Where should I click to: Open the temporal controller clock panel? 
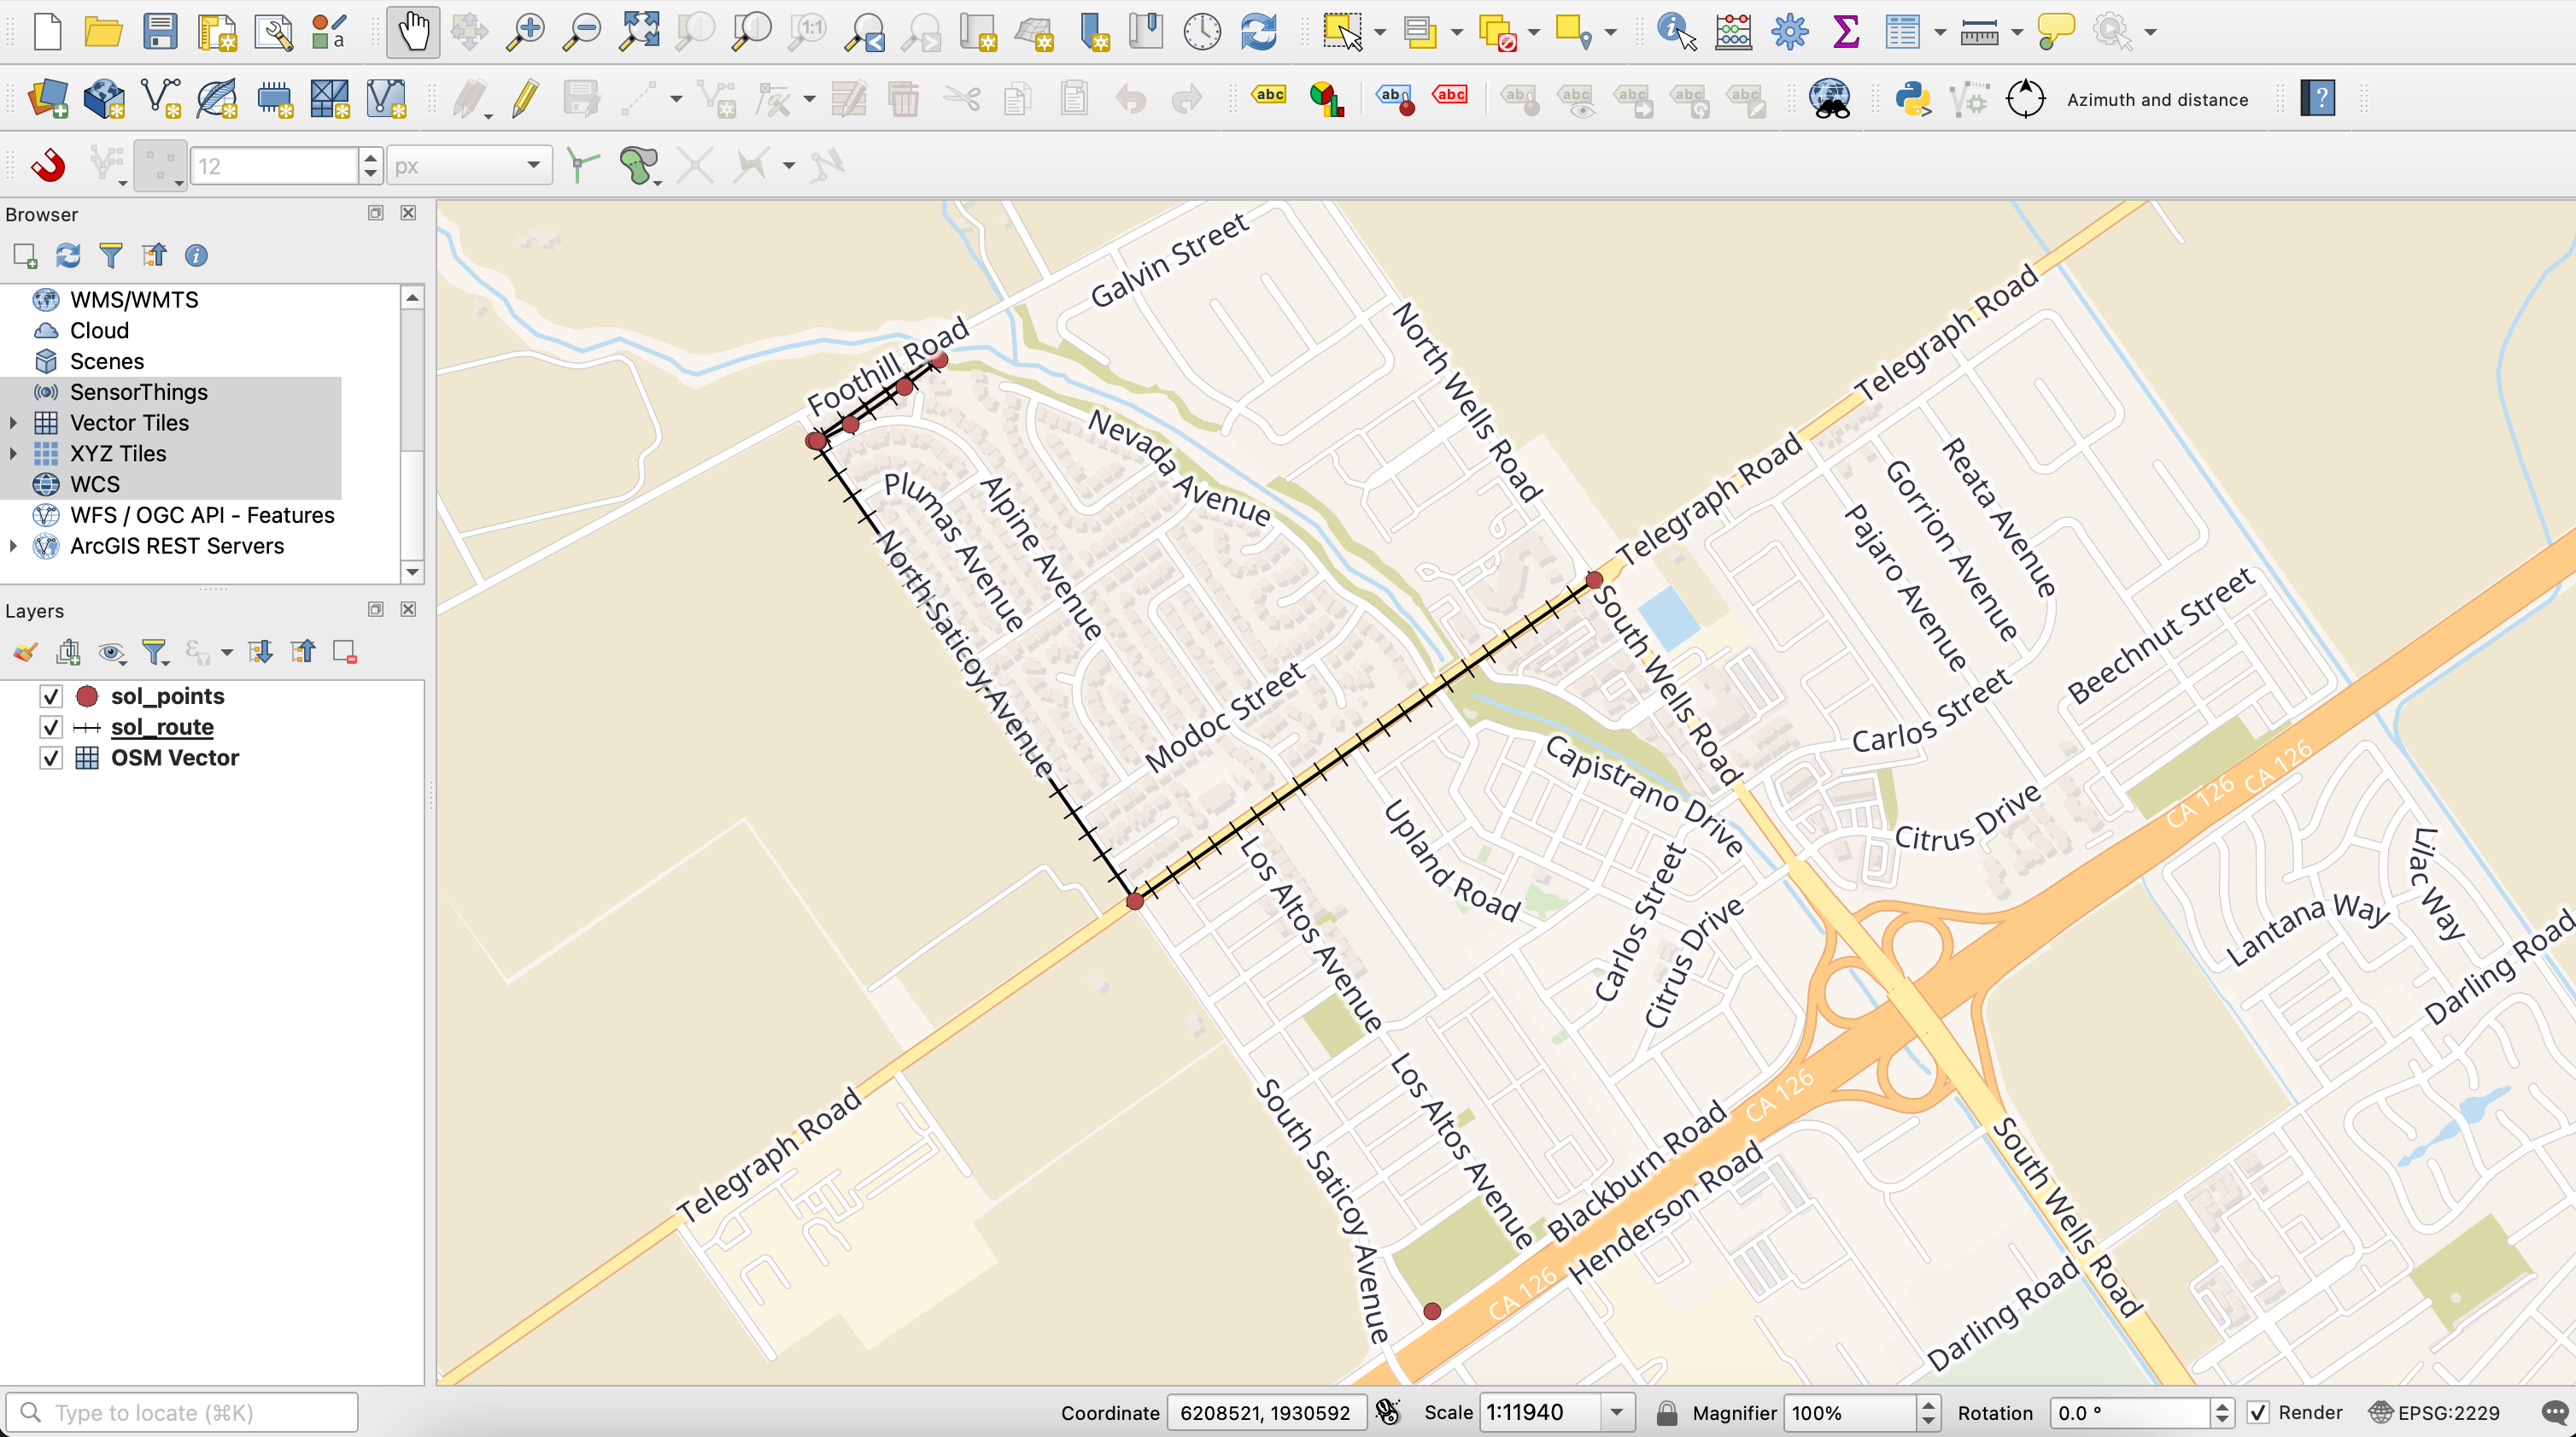pos(1202,32)
